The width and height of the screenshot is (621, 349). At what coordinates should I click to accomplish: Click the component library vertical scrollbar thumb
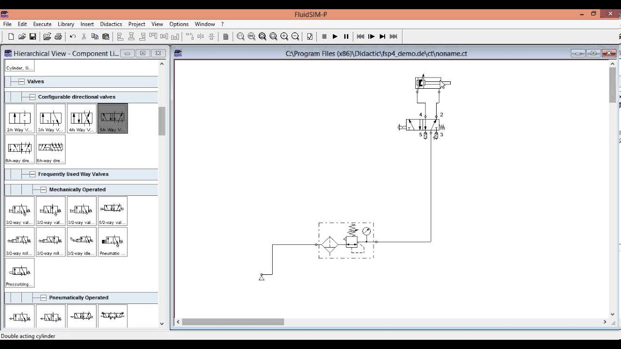pos(162,121)
